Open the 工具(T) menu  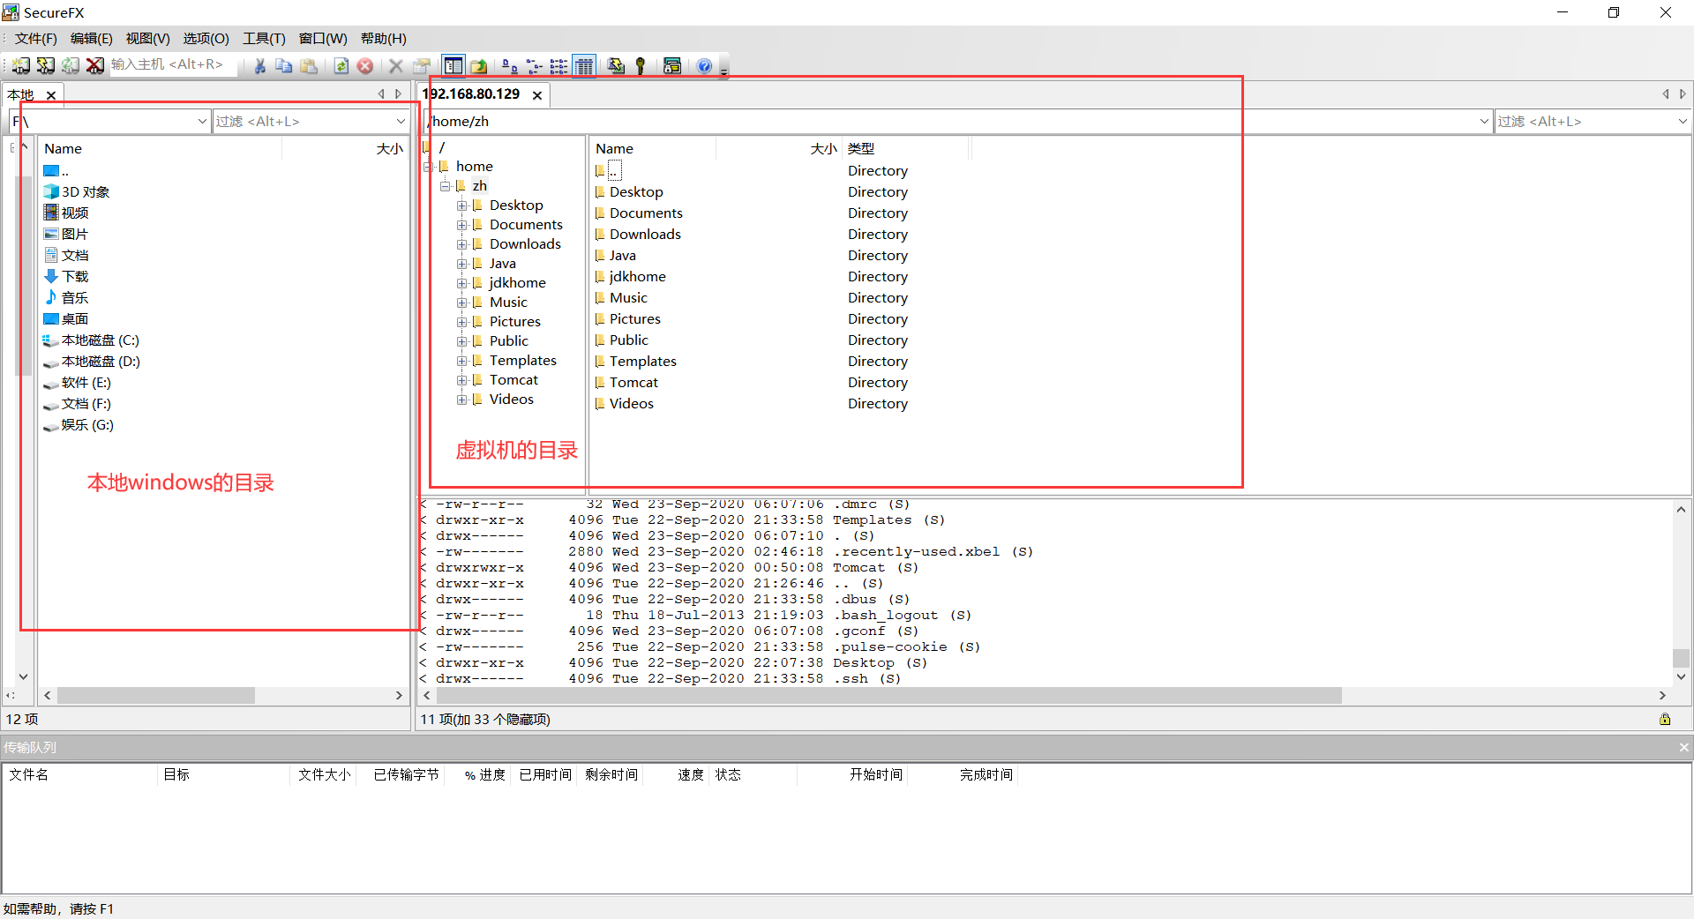[264, 38]
